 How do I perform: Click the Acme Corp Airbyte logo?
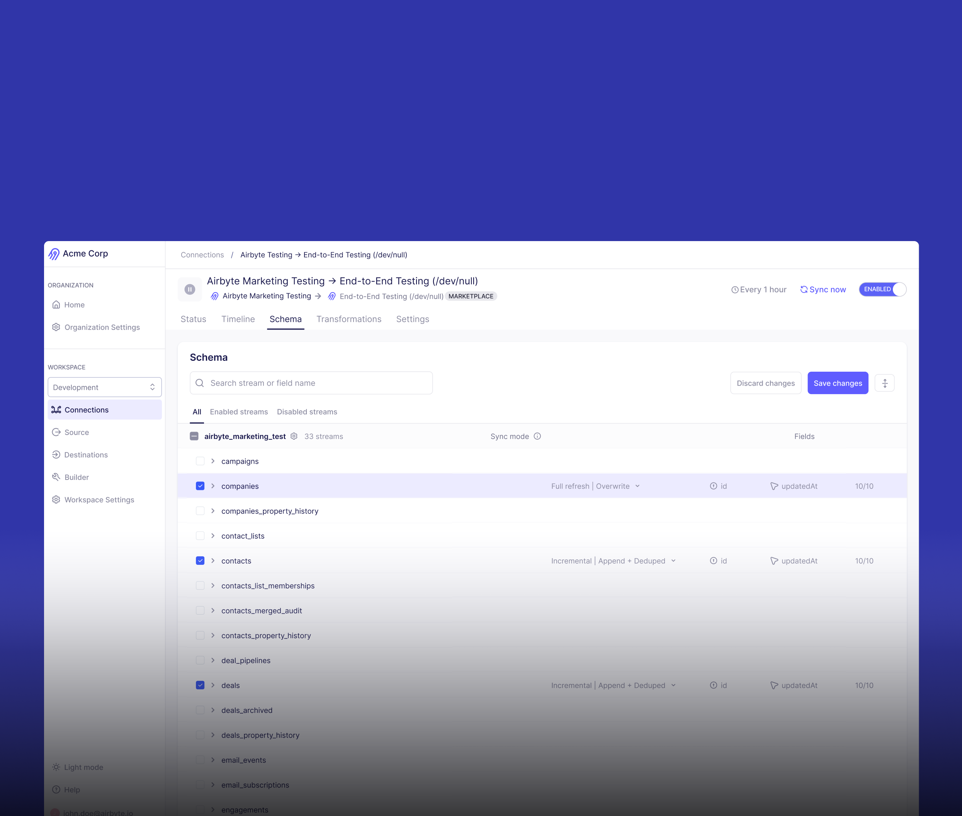(54, 253)
